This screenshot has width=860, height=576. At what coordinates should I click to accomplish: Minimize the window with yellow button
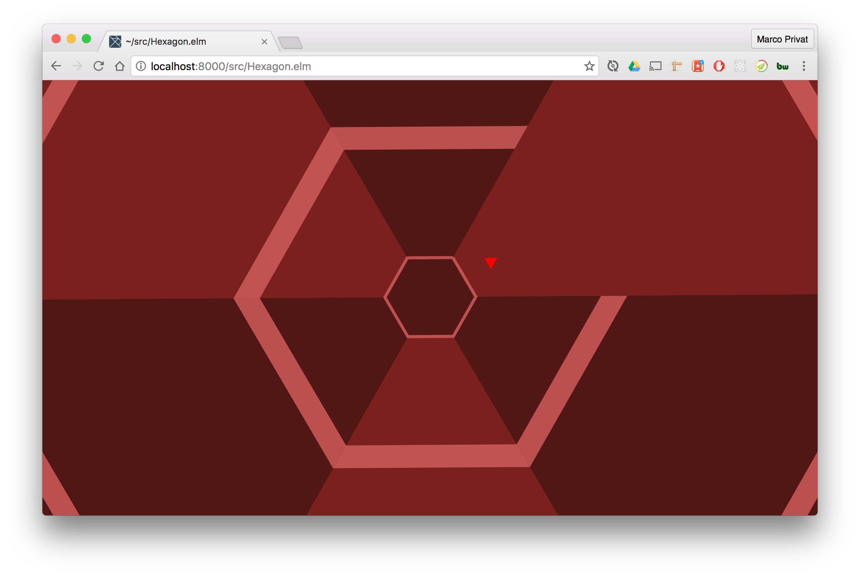point(71,39)
